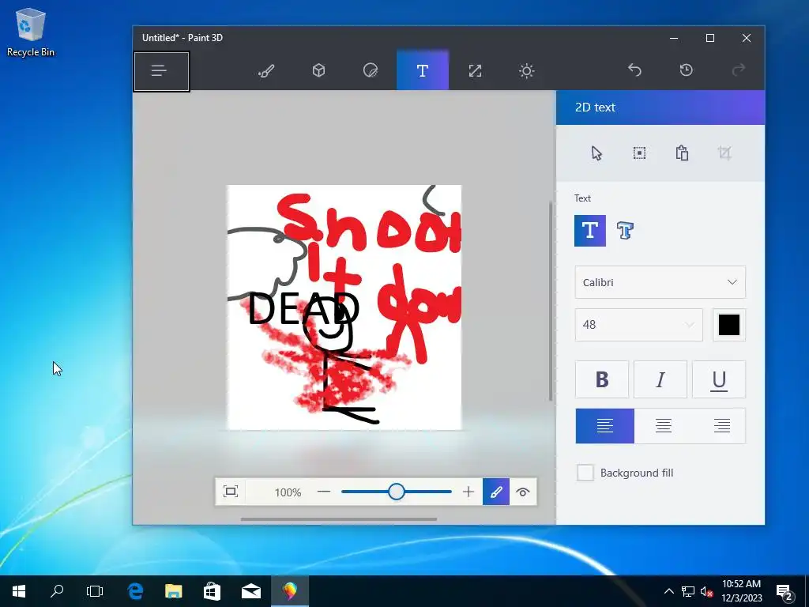Toggle the edit mode brush button
Screen dimensions: 809x607
point(496,492)
